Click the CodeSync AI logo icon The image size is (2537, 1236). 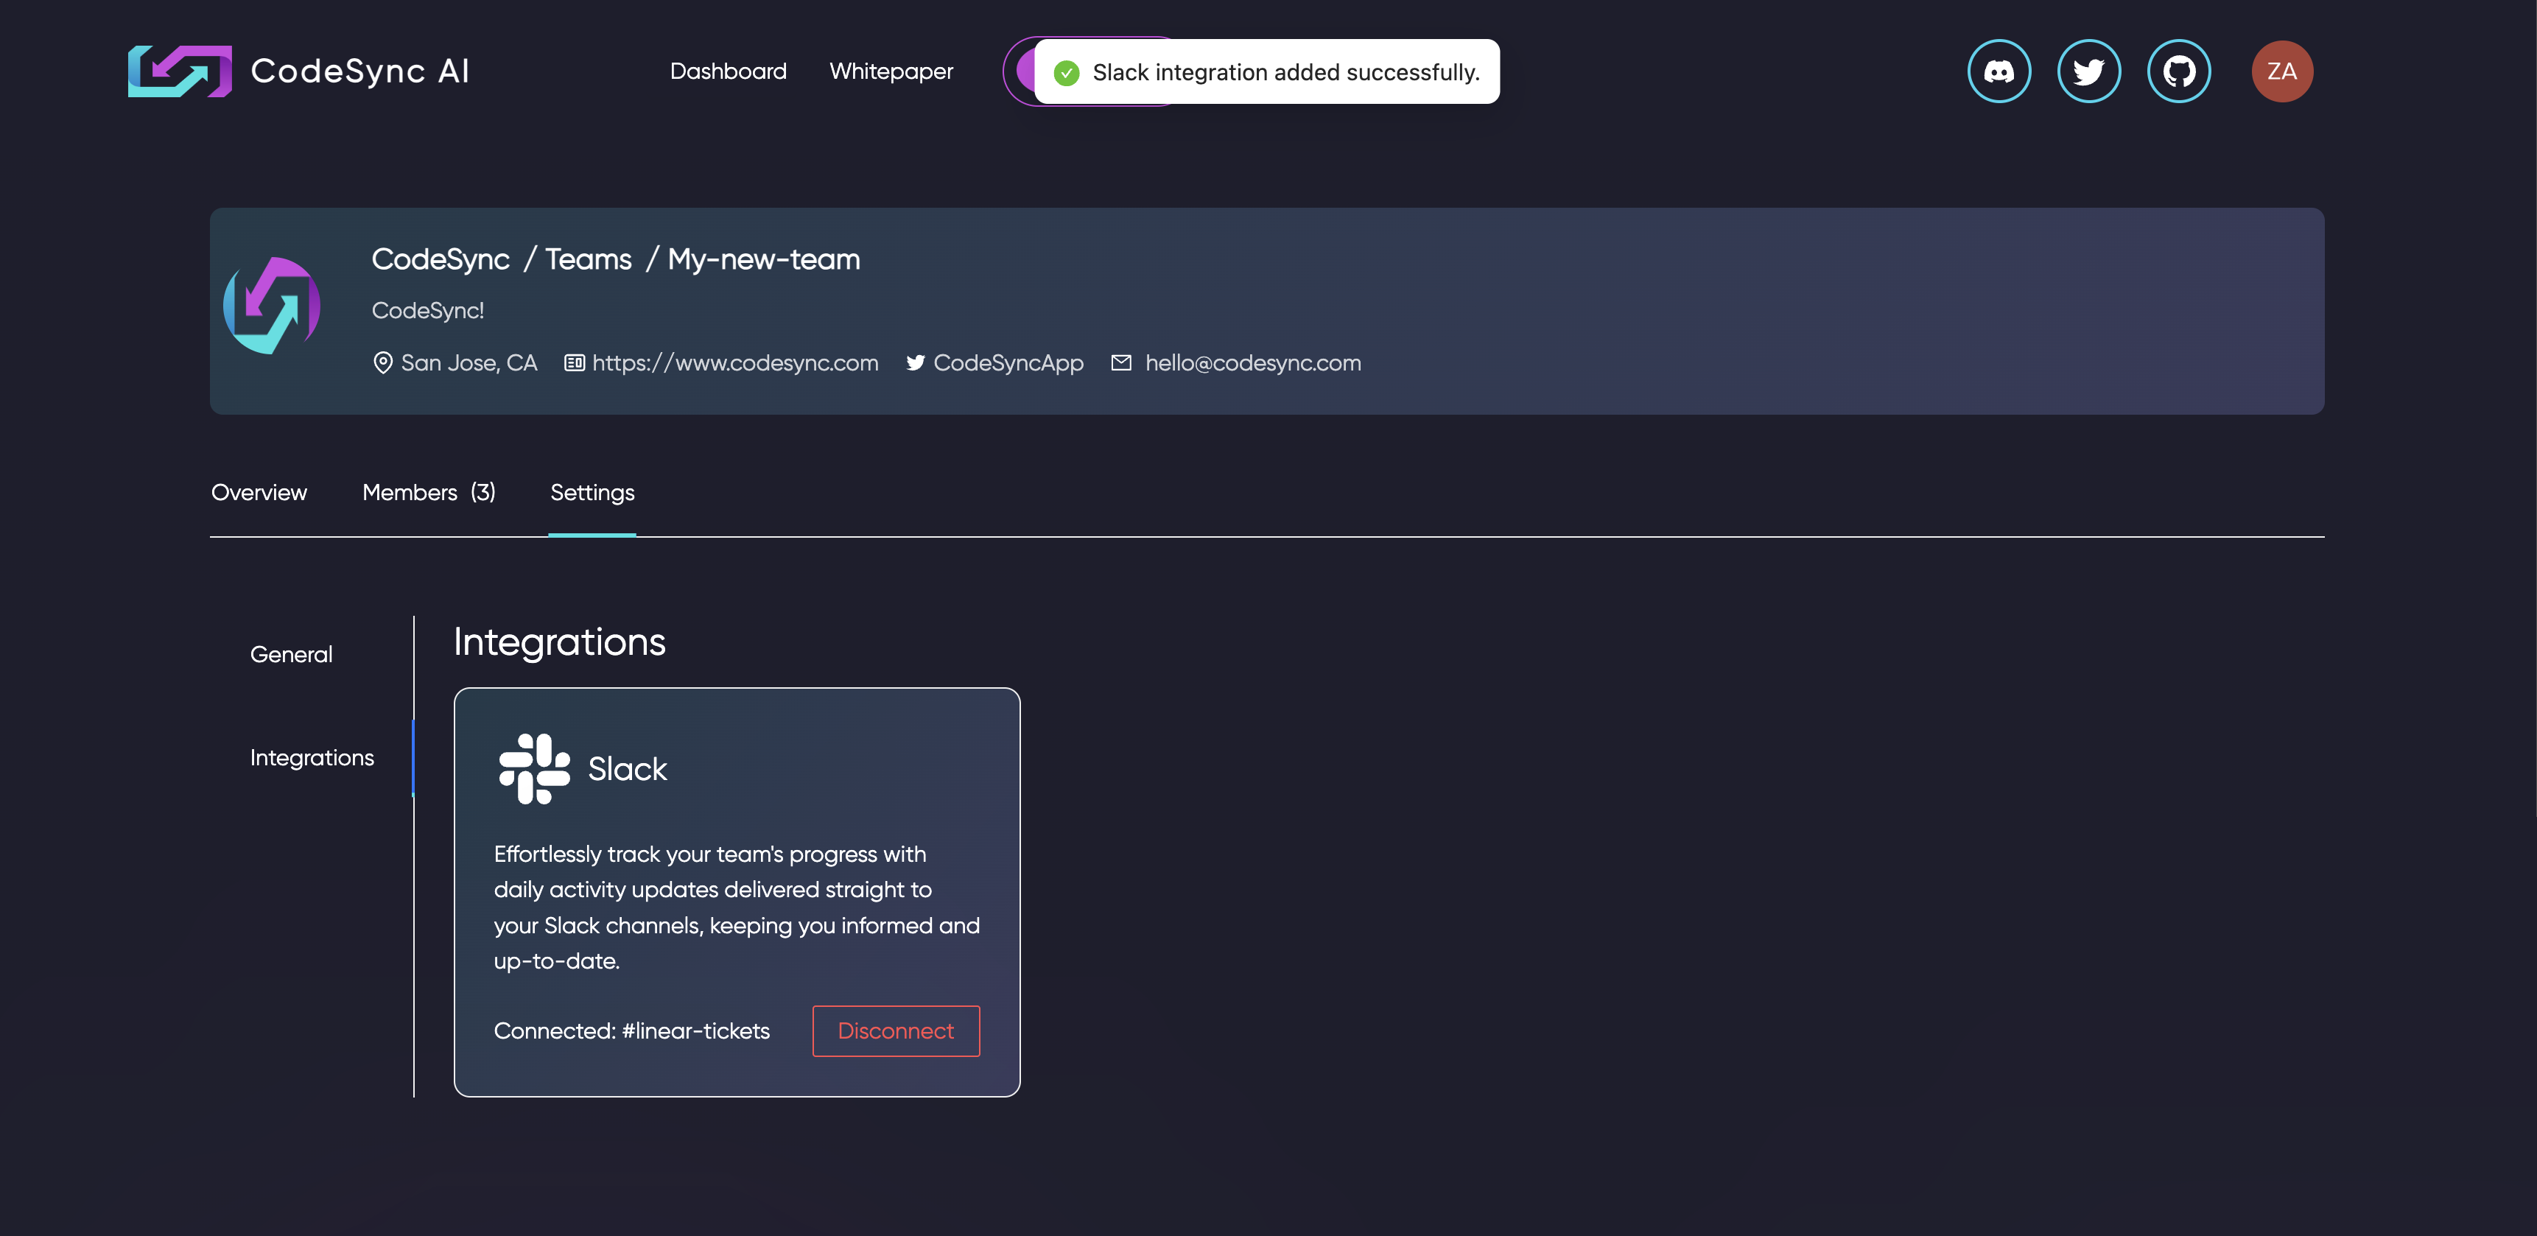pyautogui.click(x=179, y=71)
